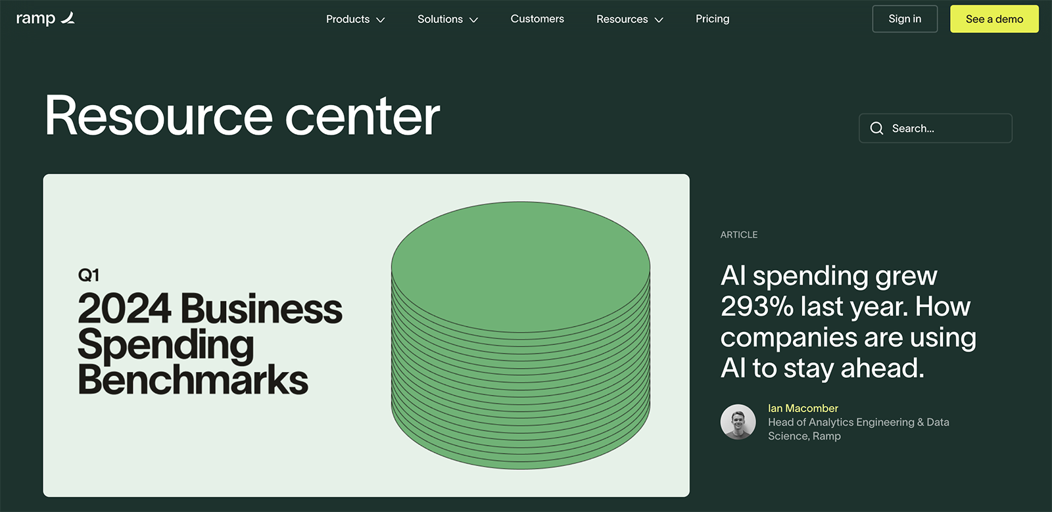The image size is (1052, 512).
Task: Click the Ramp logo
Action: [45, 18]
